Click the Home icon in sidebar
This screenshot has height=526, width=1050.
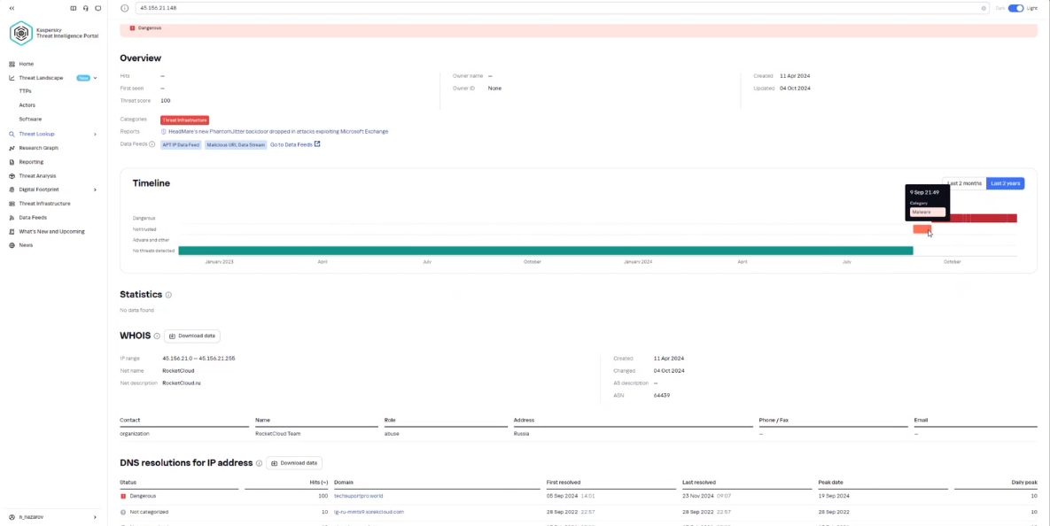click(12, 65)
